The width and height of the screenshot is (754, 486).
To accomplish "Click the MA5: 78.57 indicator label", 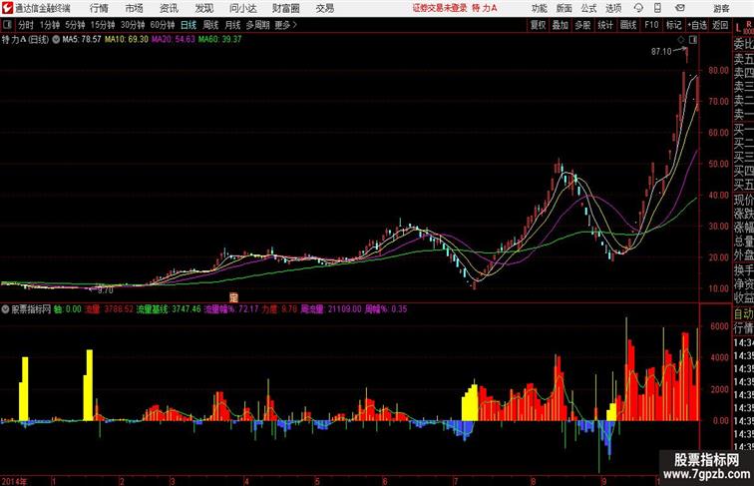I will click(x=82, y=40).
